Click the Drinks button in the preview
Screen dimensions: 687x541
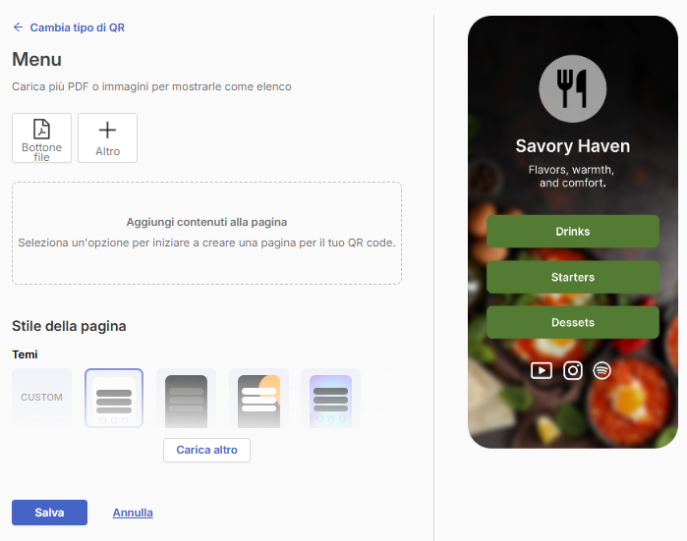(x=573, y=232)
